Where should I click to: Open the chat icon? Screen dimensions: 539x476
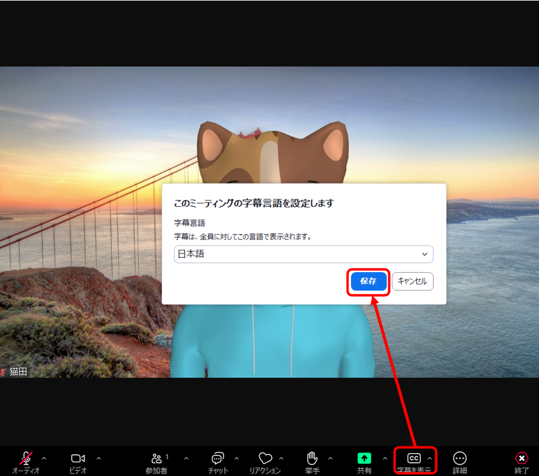pos(218,458)
